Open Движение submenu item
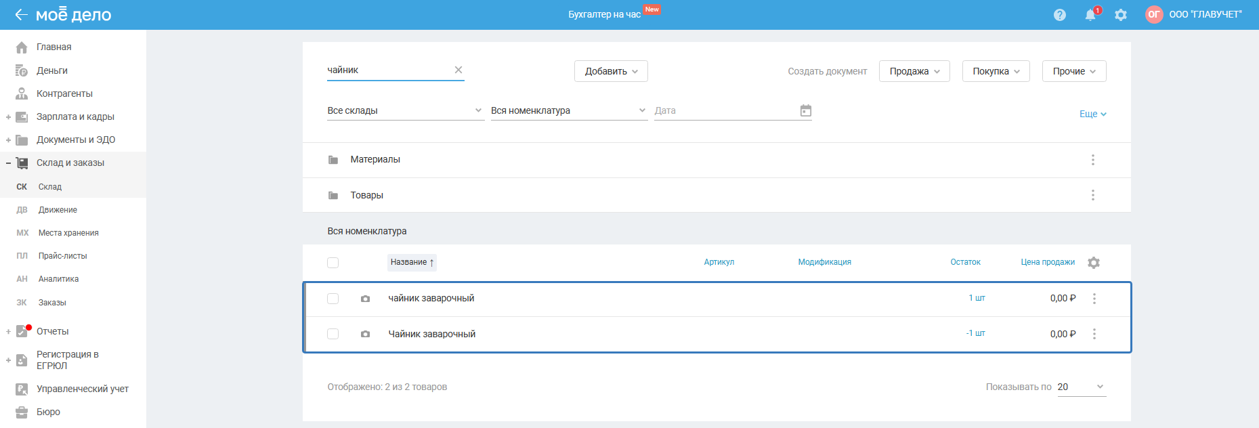 pos(58,210)
